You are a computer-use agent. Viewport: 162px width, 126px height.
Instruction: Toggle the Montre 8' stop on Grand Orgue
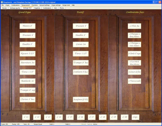(27, 26)
